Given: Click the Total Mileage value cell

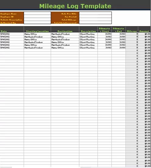Looking at the screenshot, I should pos(95,19).
